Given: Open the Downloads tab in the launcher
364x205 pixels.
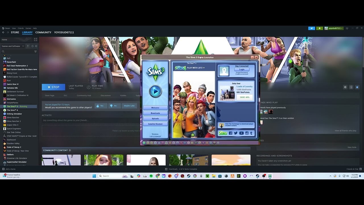Looking at the screenshot, I should pyautogui.click(x=155, y=113).
